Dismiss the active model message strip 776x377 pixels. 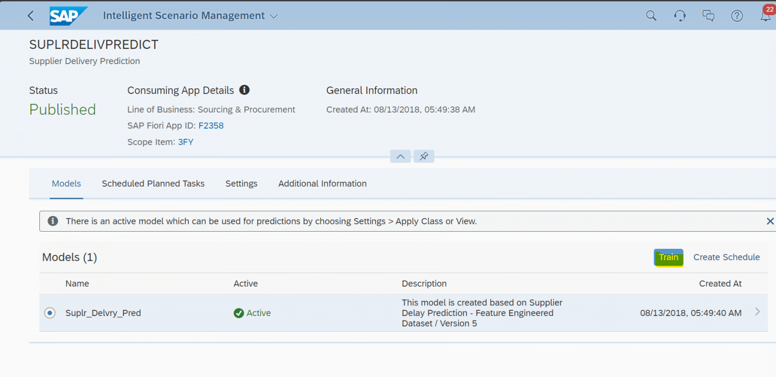tap(770, 221)
